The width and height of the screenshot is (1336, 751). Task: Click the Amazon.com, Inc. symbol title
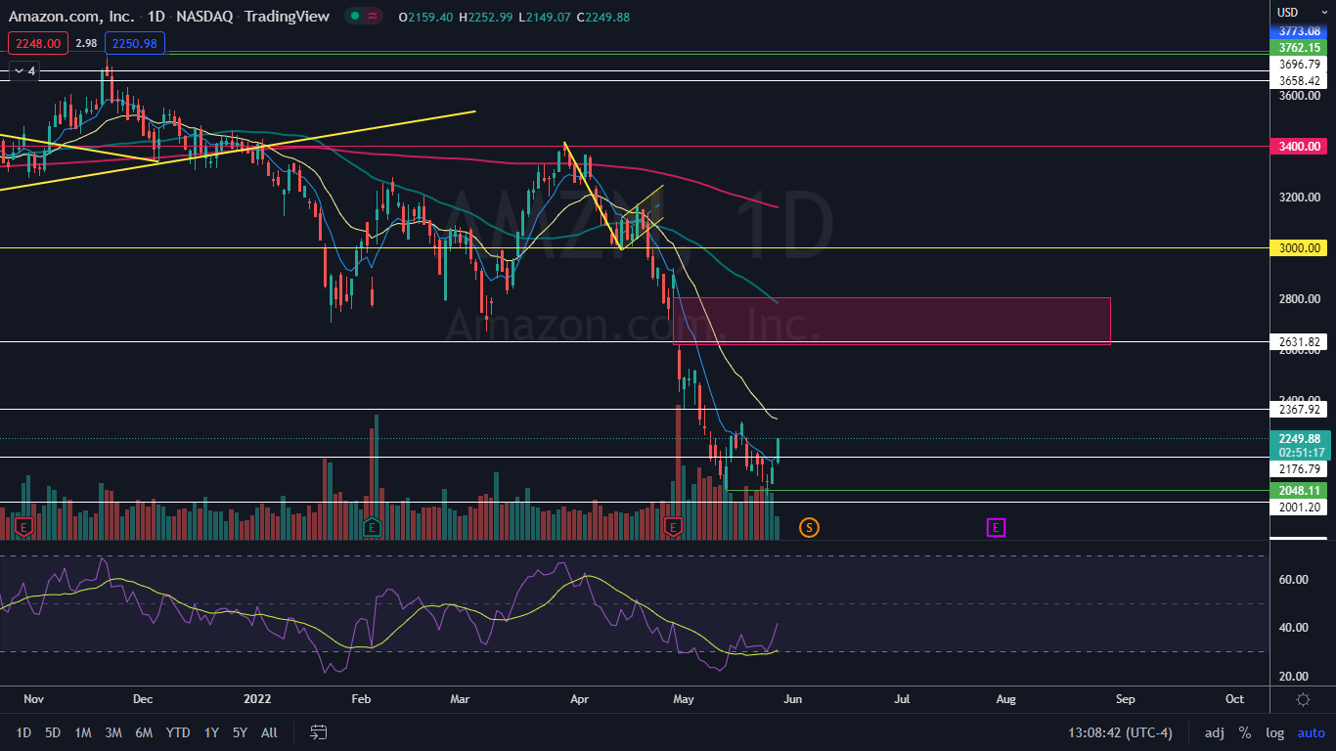point(71,17)
